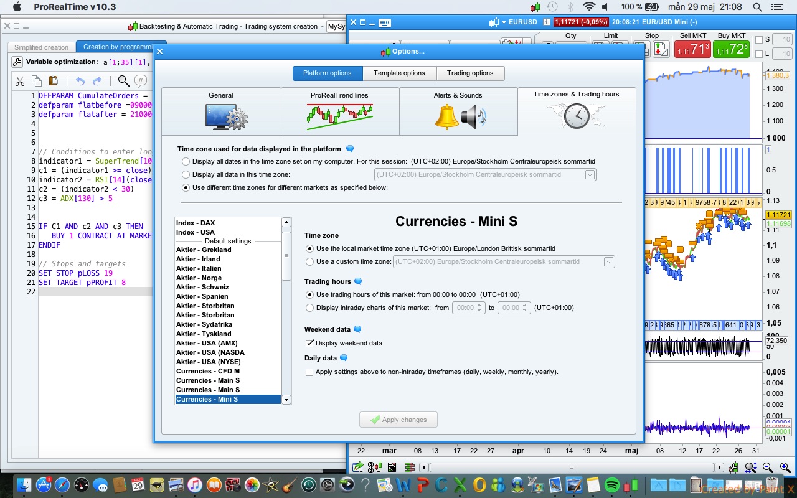Open the list icon below the chart
Viewport: 797px width, 498px height.
[392, 467]
